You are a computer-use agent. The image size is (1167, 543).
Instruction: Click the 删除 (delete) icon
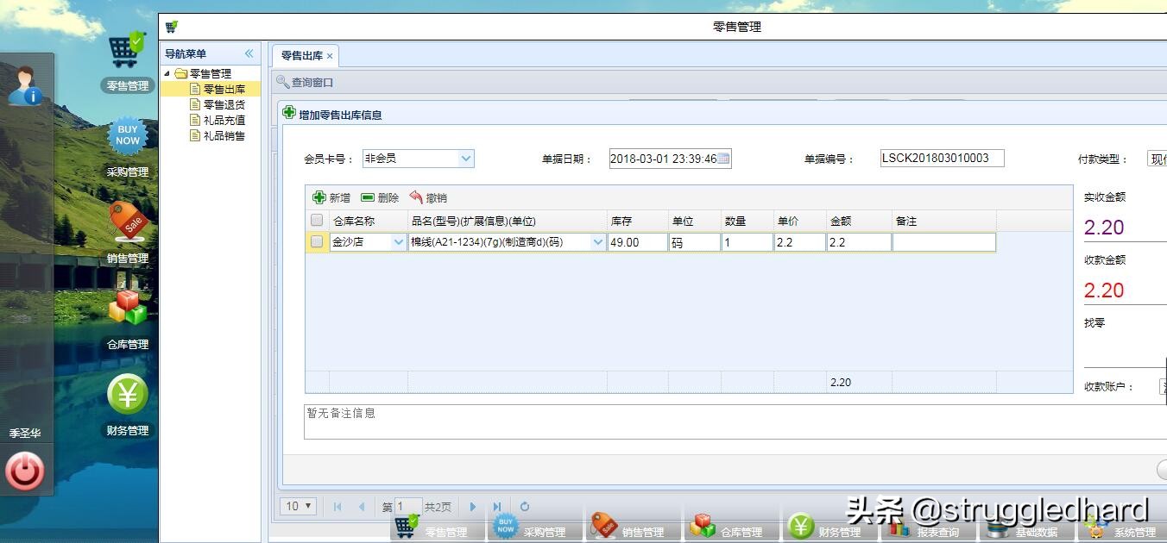369,197
